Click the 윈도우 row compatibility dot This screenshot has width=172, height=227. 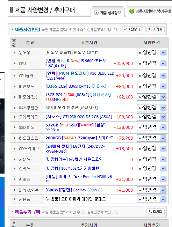(x=14, y=52)
